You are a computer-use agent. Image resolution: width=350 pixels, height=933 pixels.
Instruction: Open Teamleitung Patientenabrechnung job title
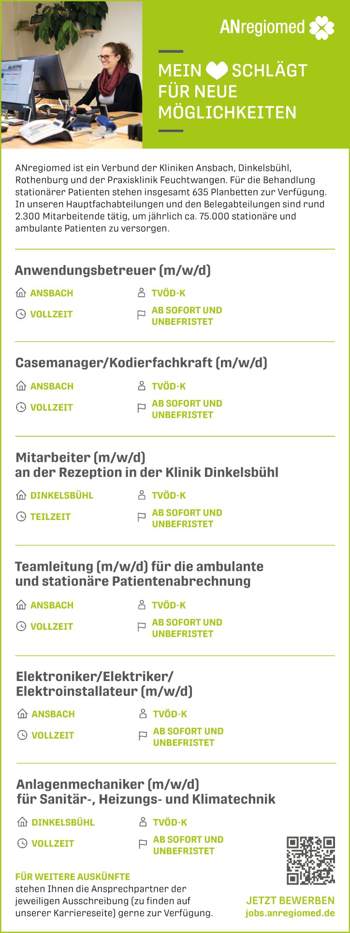click(139, 574)
